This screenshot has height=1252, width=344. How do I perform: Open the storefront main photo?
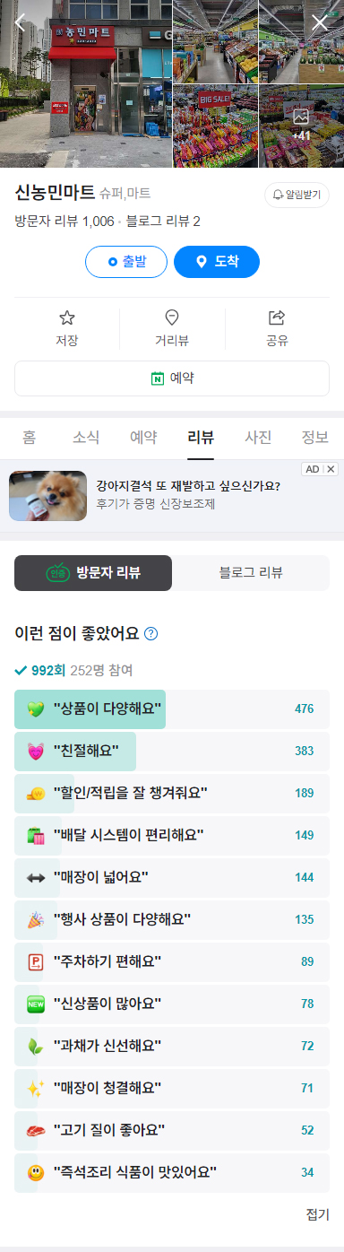click(x=86, y=84)
